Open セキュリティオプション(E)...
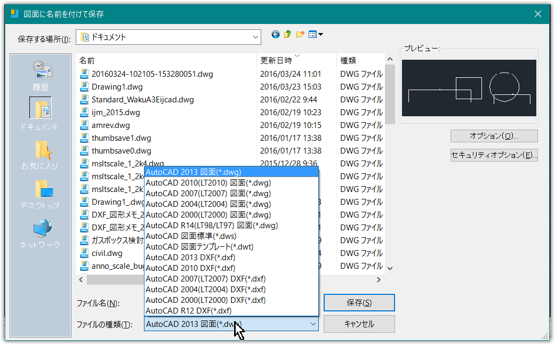 pos(494,155)
